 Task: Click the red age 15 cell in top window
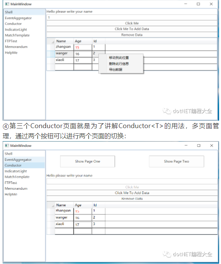point(83,47)
